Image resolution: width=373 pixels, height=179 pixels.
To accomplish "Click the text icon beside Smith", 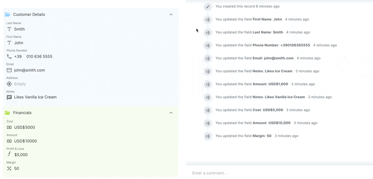I will (9, 29).
